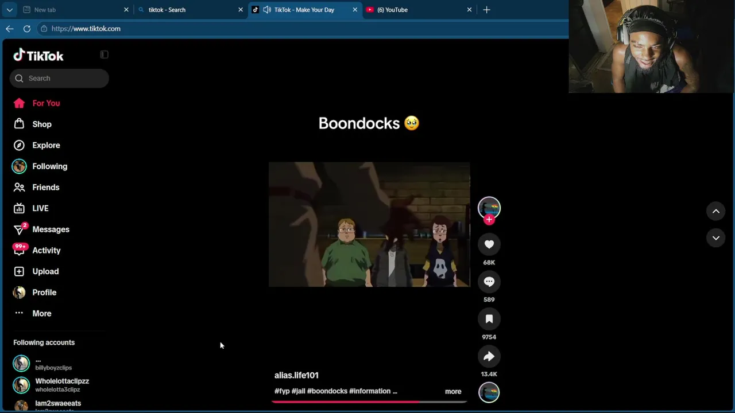Screen dimensions: 735x413
Task: Close the New tab tab
Action: (126, 10)
